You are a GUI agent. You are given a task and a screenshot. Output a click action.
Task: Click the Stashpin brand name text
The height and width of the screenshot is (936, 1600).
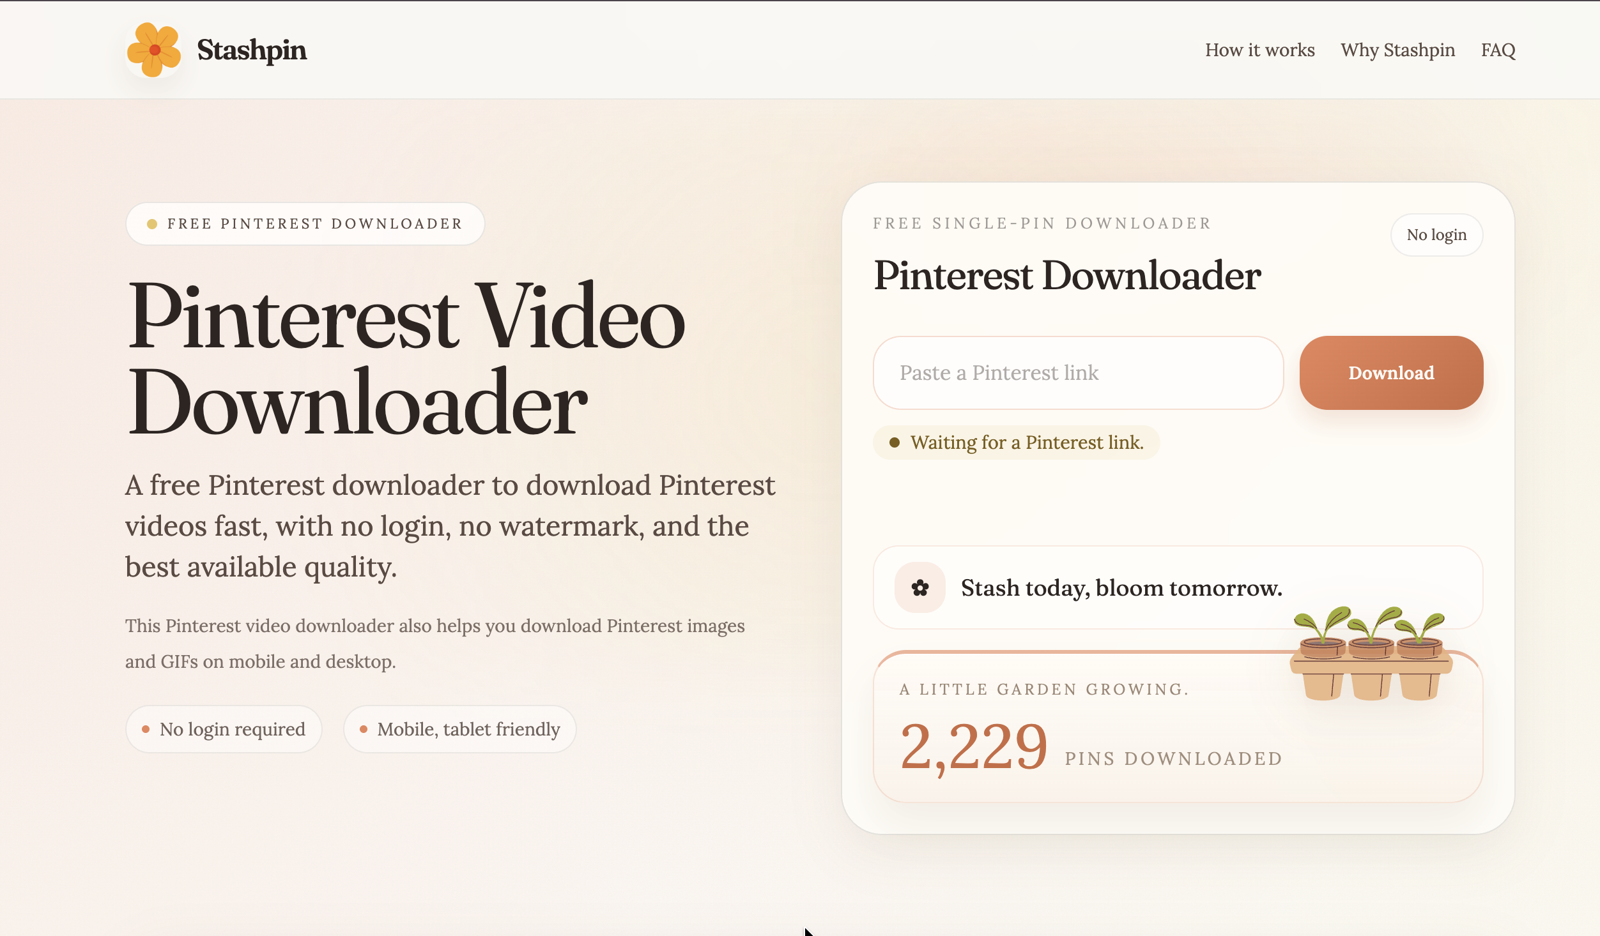point(252,50)
